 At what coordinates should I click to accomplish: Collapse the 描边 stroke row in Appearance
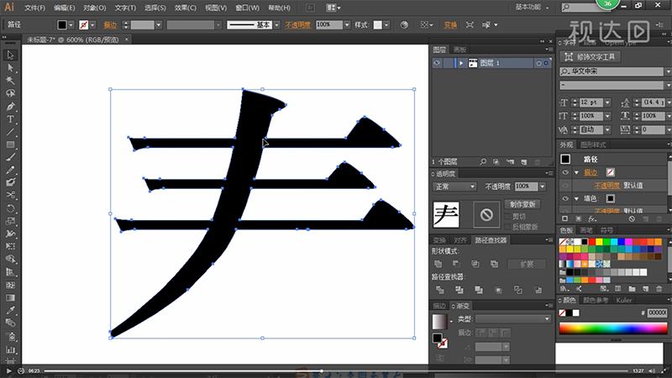point(576,172)
